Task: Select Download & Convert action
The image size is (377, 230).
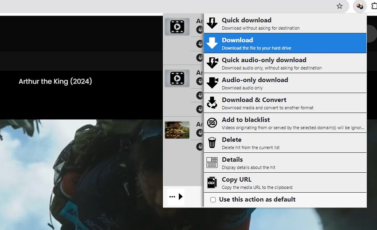Action: (285, 103)
